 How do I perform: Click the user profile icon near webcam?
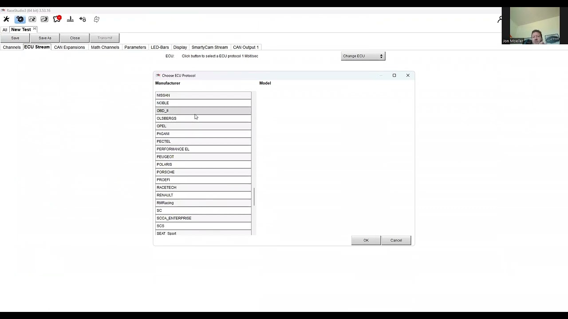tap(500, 19)
